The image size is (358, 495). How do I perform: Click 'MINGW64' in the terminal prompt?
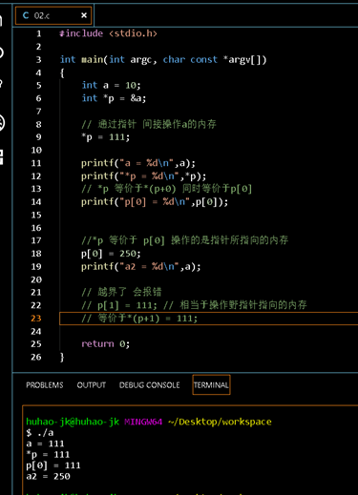(x=143, y=422)
